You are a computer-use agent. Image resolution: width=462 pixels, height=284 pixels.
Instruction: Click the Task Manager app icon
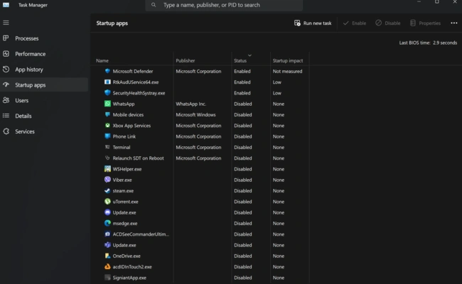click(6, 5)
